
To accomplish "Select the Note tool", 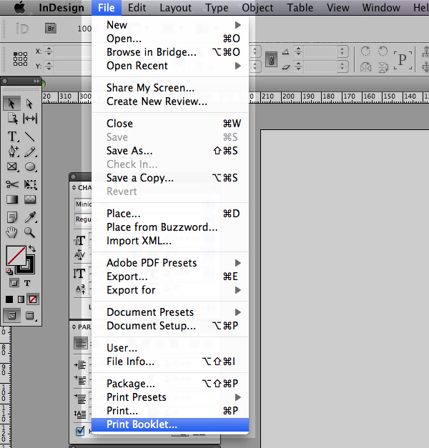I will pos(12,217).
